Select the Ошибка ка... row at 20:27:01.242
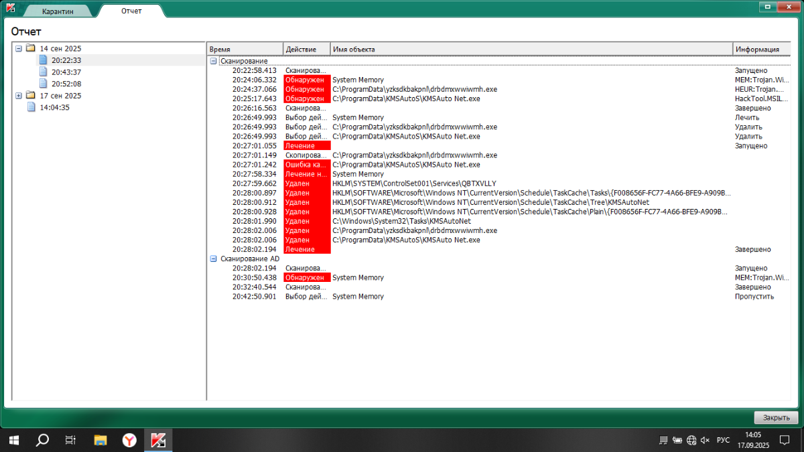804x452 pixels. coord(498,164)
